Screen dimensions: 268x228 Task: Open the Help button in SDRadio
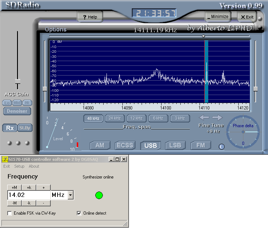(x=90, y=17)
